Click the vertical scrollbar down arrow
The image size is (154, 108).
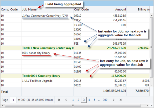click(152, 85)
